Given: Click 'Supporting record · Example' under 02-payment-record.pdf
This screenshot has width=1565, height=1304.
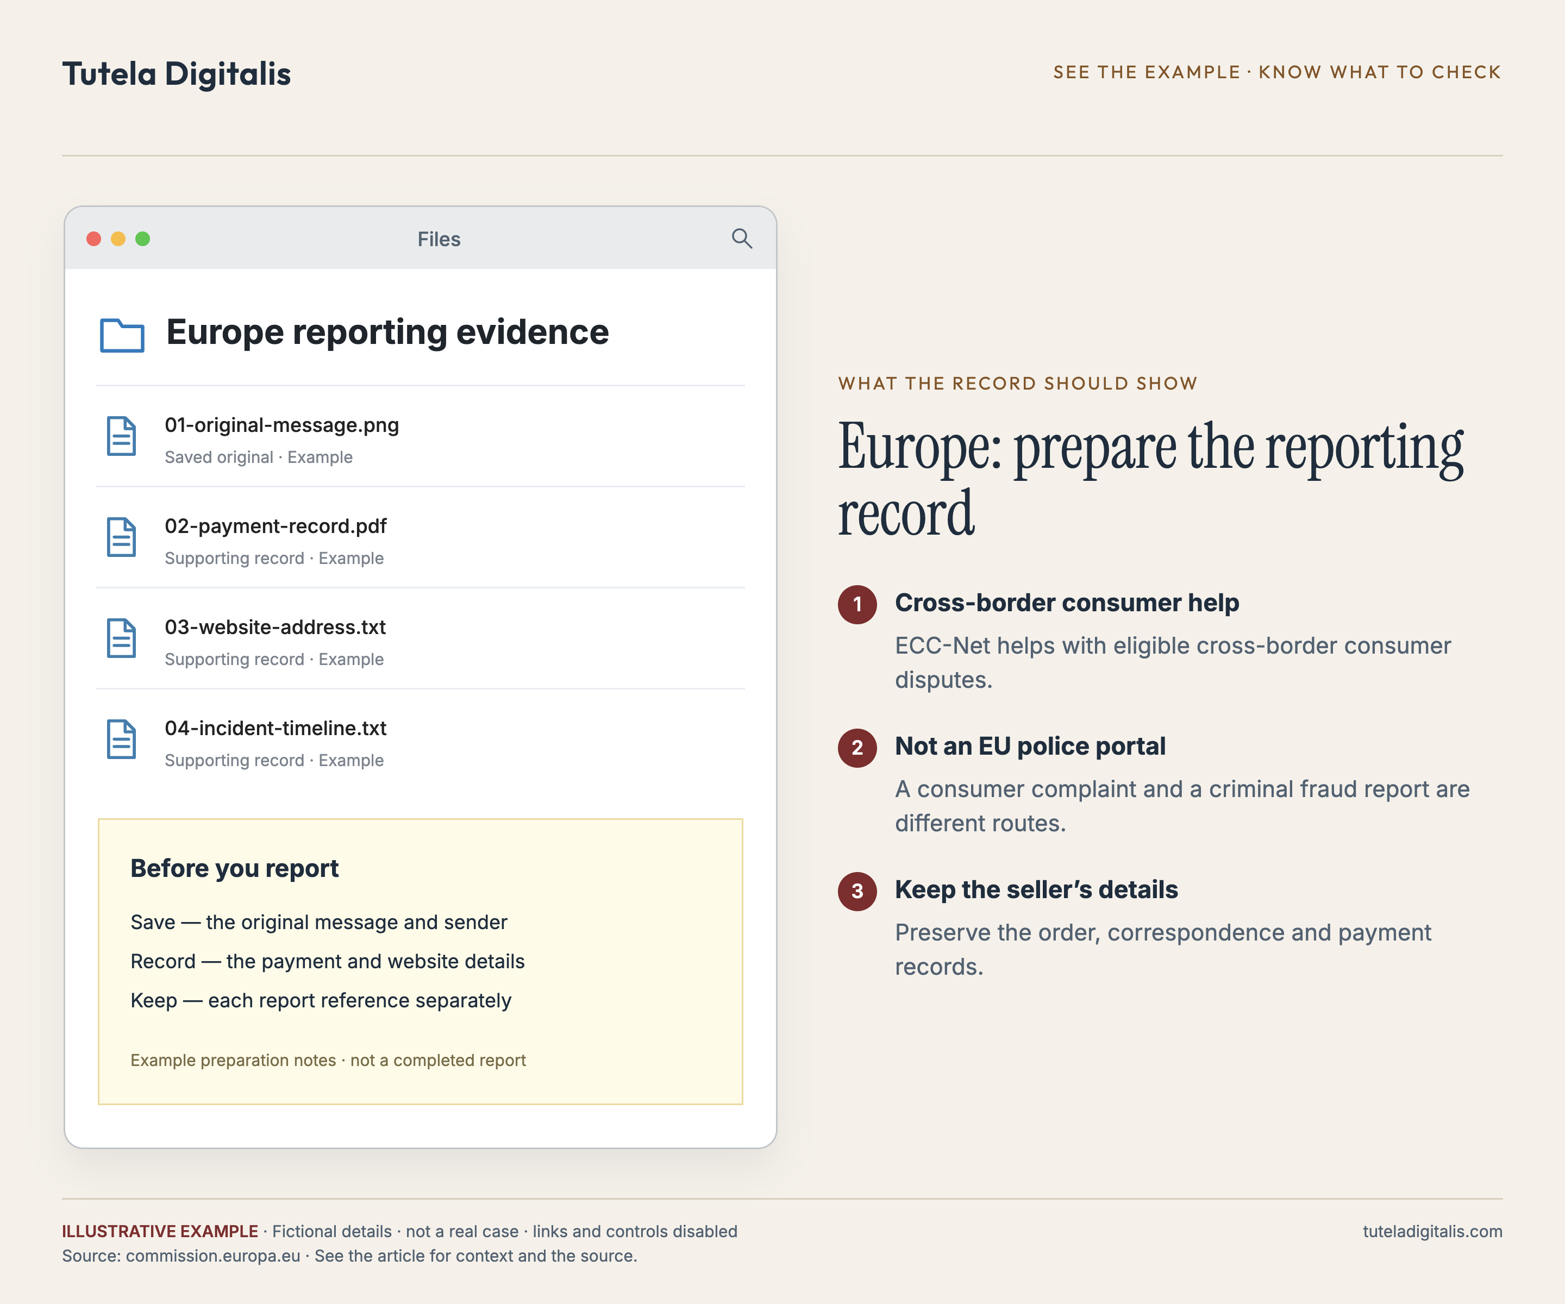Looking at the screenshot, I should [x=274, y=558].
